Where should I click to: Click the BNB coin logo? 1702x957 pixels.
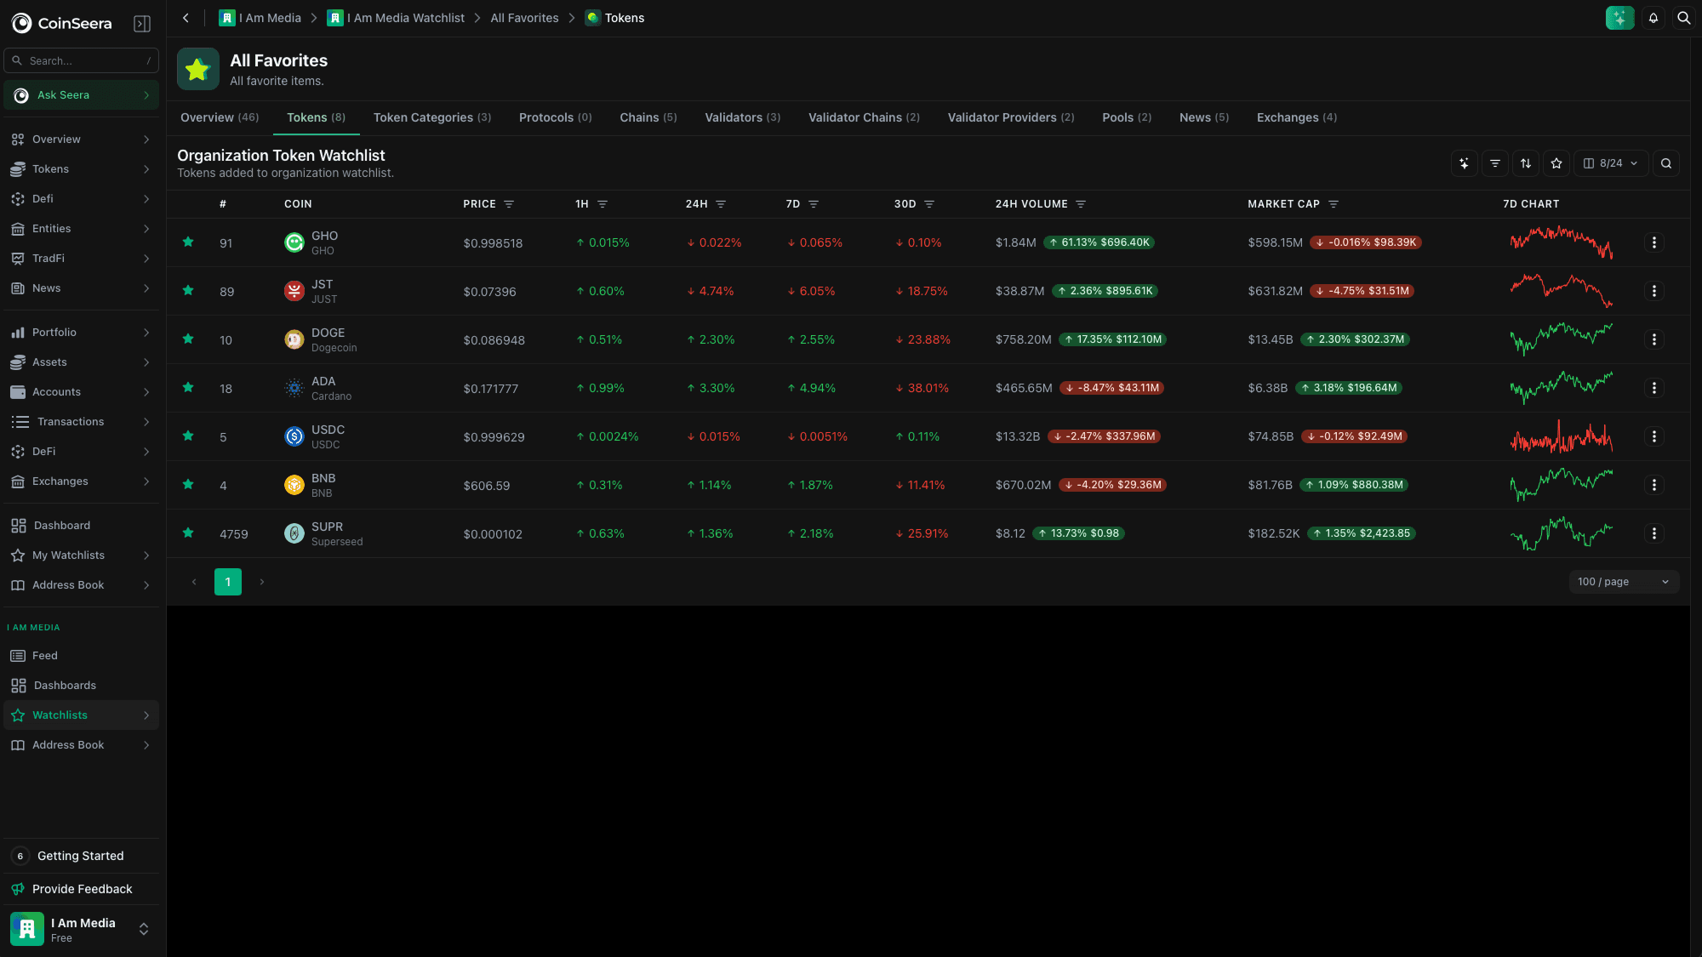(x=294, y=485)
